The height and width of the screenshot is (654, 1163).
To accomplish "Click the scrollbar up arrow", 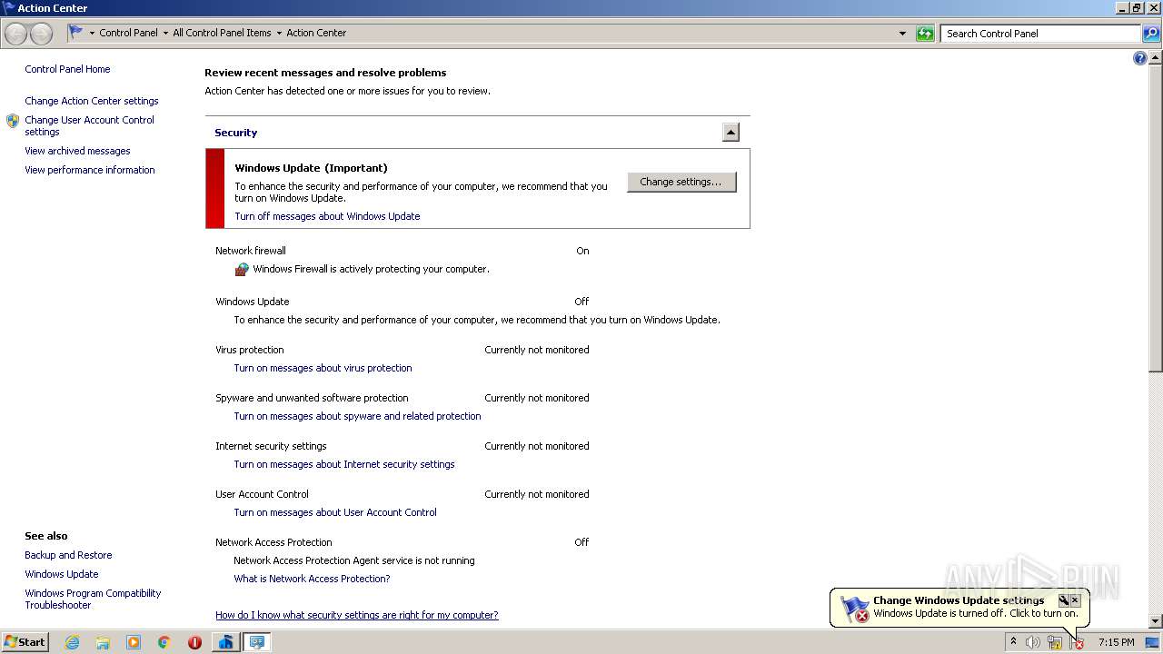I will [1155, 57].
